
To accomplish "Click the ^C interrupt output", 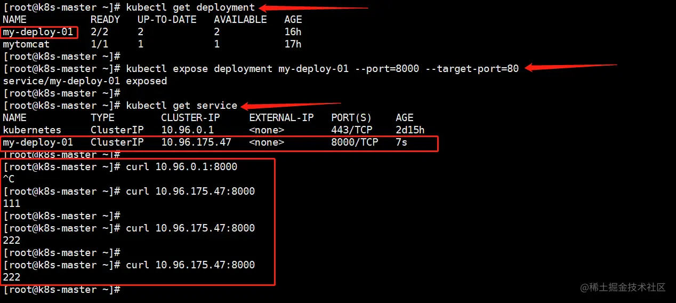I will point(9,179).
